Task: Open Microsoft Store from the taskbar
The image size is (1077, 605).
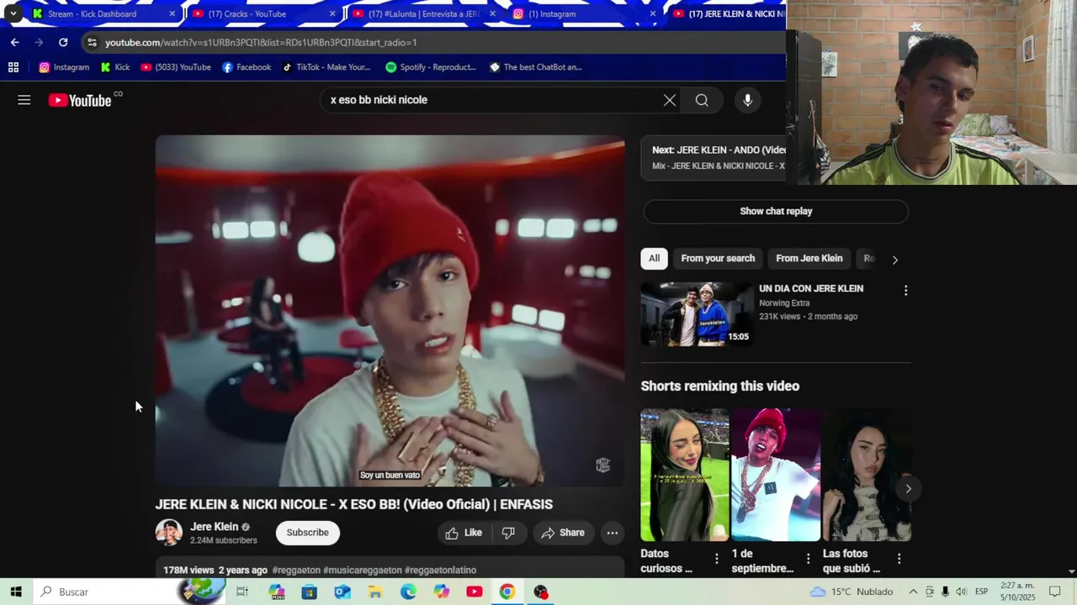Action: pos(310,592)
